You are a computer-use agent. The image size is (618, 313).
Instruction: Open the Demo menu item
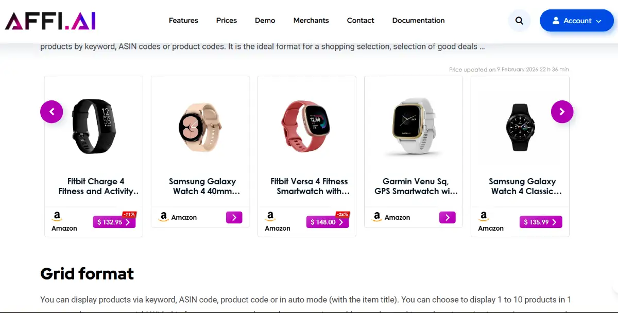pyautogui.click(x=265, y=21)
